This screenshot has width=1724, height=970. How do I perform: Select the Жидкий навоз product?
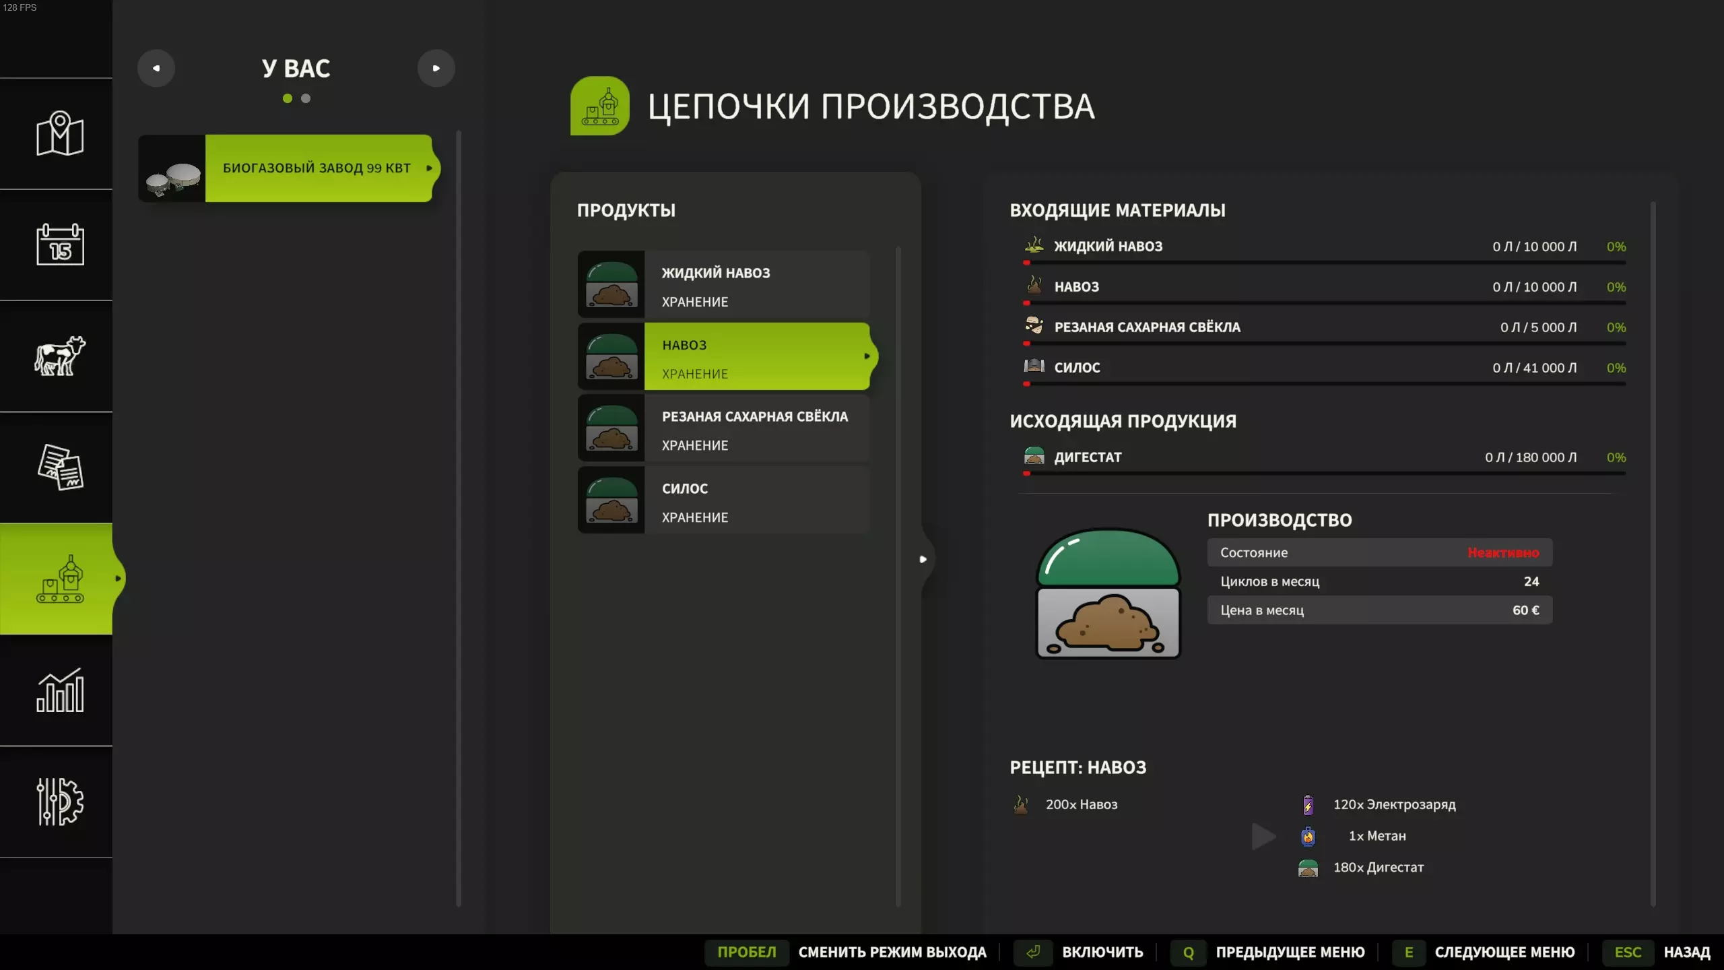point(724,284)
